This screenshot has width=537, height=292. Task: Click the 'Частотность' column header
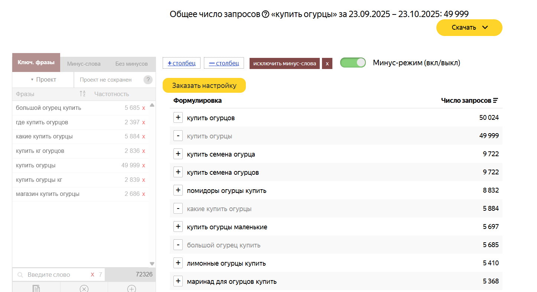[x=112, y=94]
